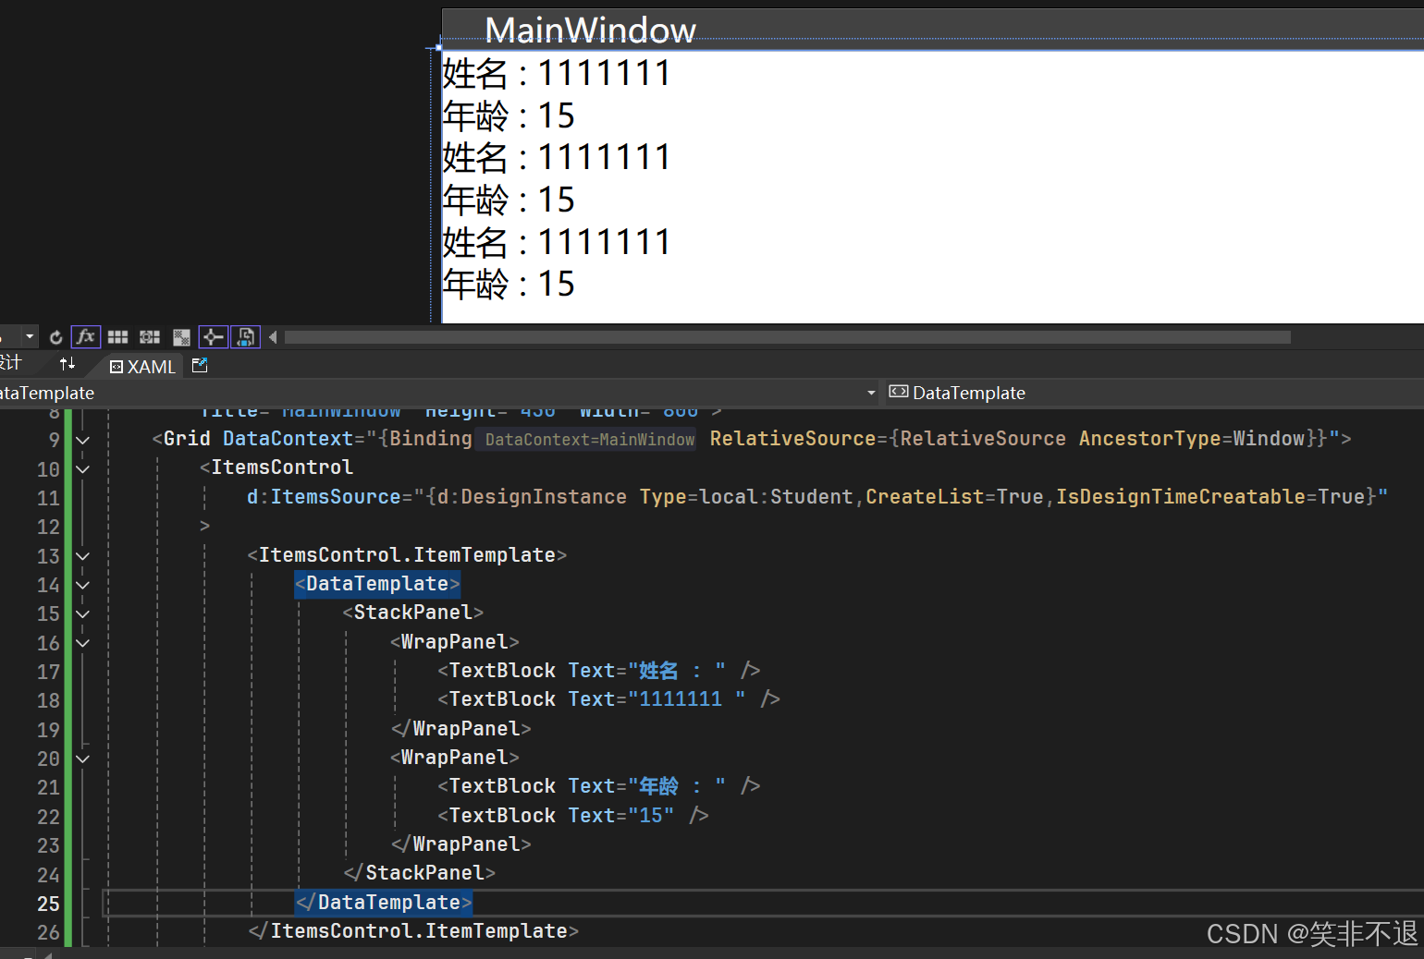Select the third '姓名：1111111' row in designer
This screenshot has height=959, width=1424.
(557, 242)
